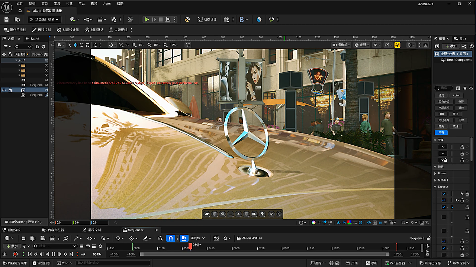This screenshot has width=476, height=267.
Task: Open the 工具 menu
Action: [57, 4]
